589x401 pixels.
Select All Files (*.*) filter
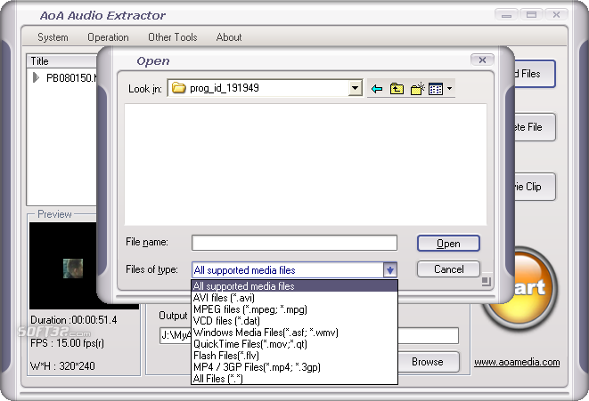click(x=294, y=379)
